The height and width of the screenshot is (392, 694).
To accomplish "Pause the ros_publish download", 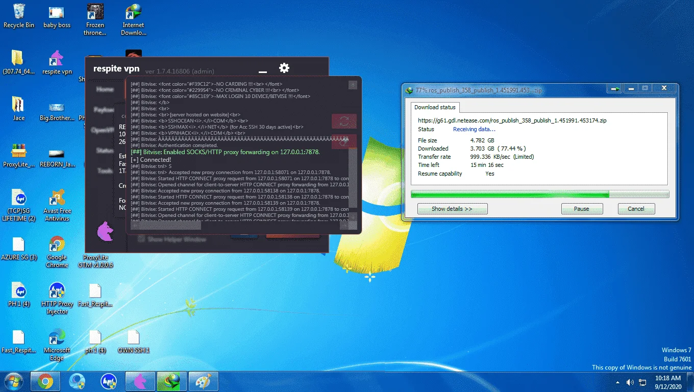I will (582, 209).
